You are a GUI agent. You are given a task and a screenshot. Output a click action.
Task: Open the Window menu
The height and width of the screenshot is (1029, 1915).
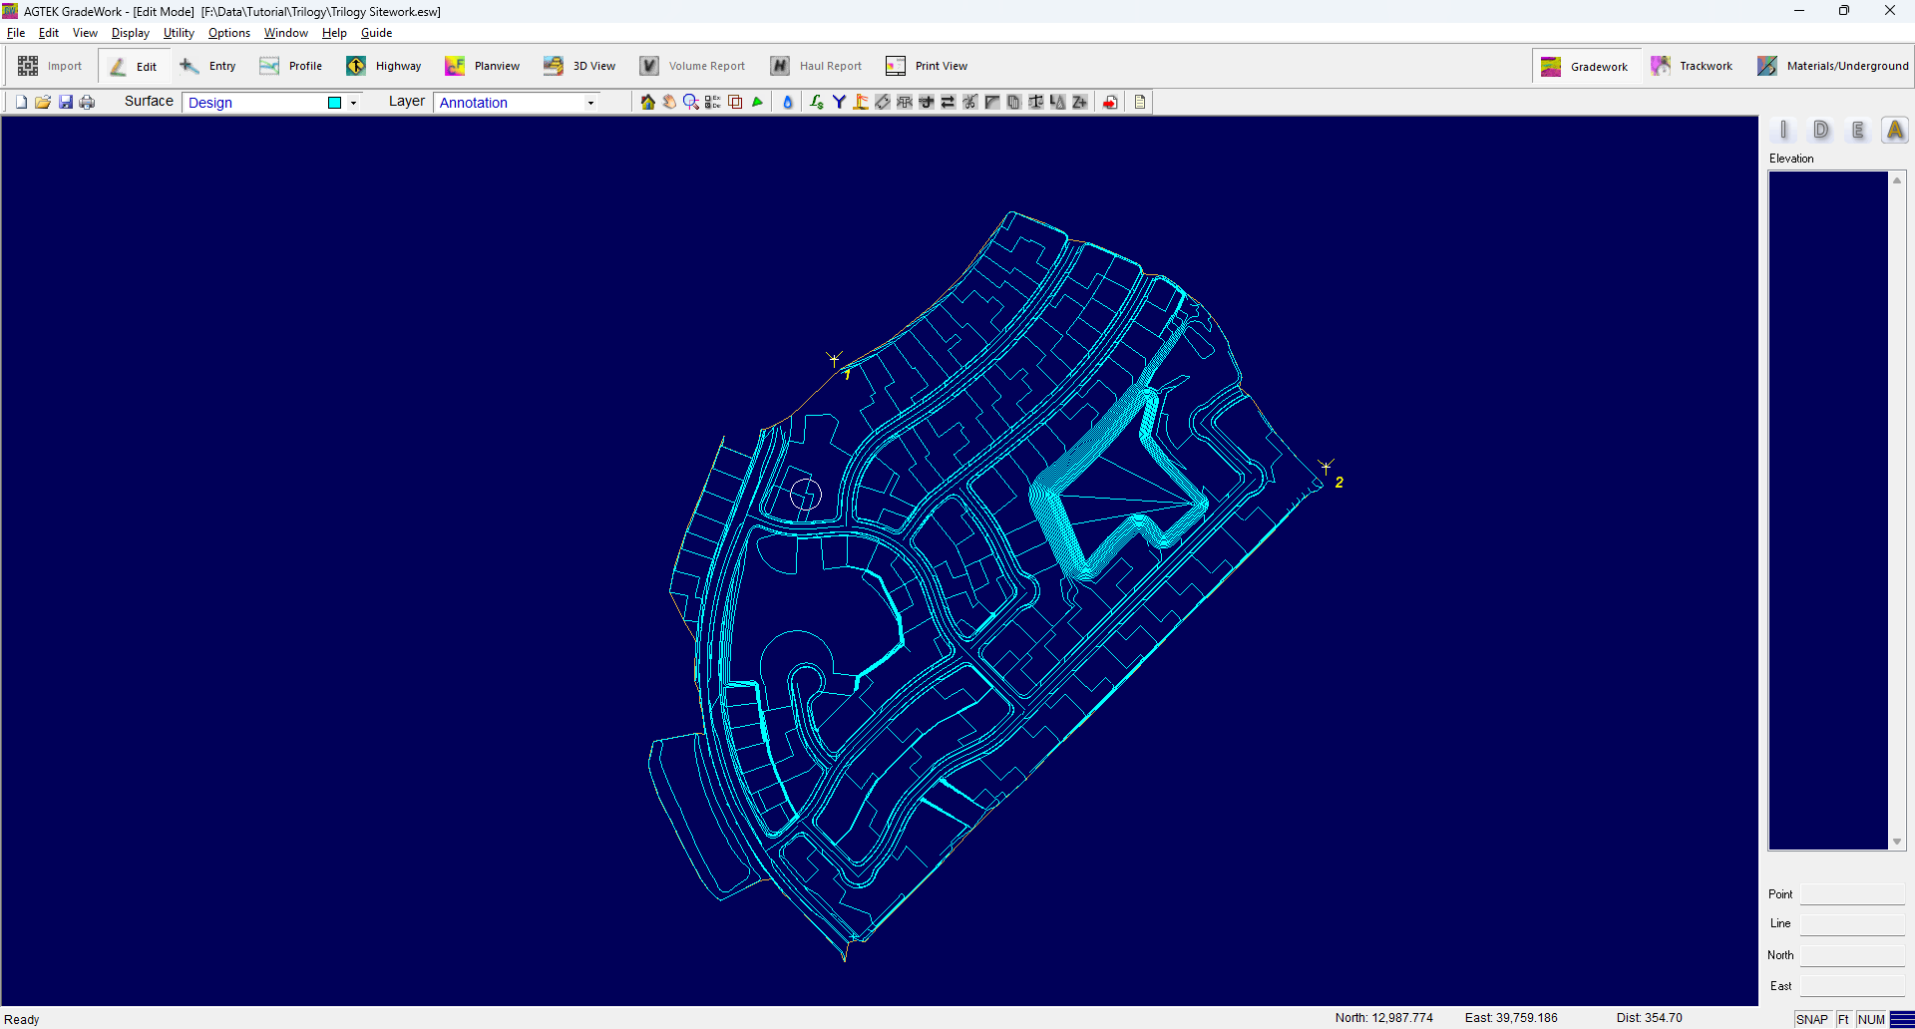pyautogui.click(x=286, y=33)
